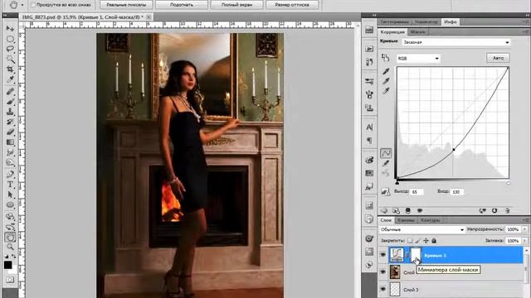Click the Actual Pixels button
This screenshot has width=531, height=298.
tap(126, 5)
